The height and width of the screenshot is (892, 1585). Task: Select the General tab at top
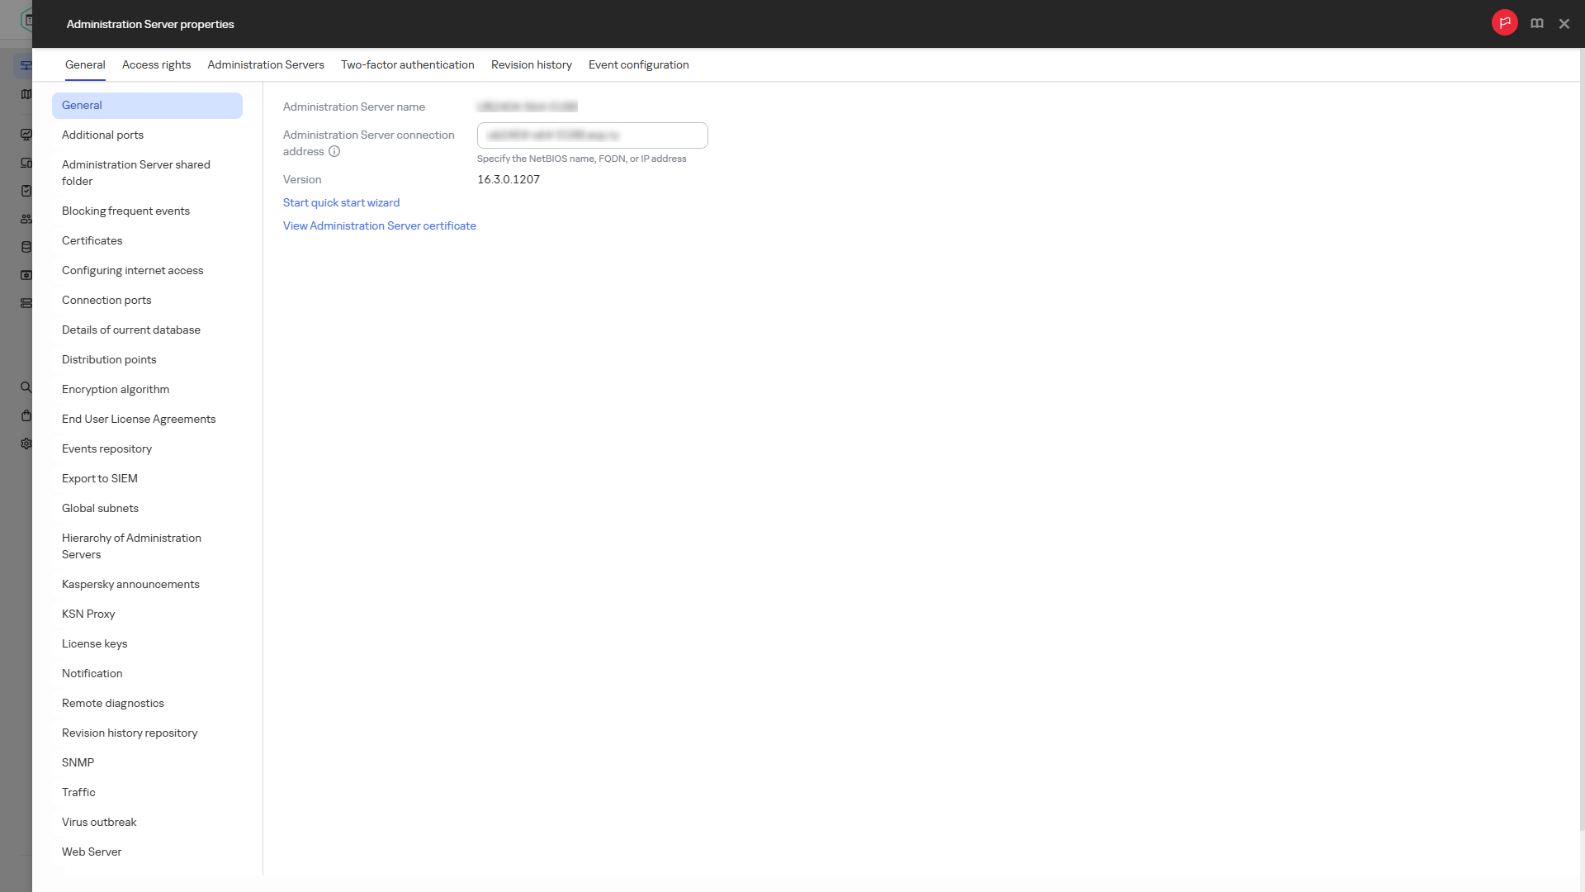85,65
